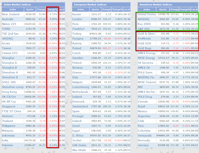
Task: Click the Jamaica index link
Action: [x=143, y=145]
